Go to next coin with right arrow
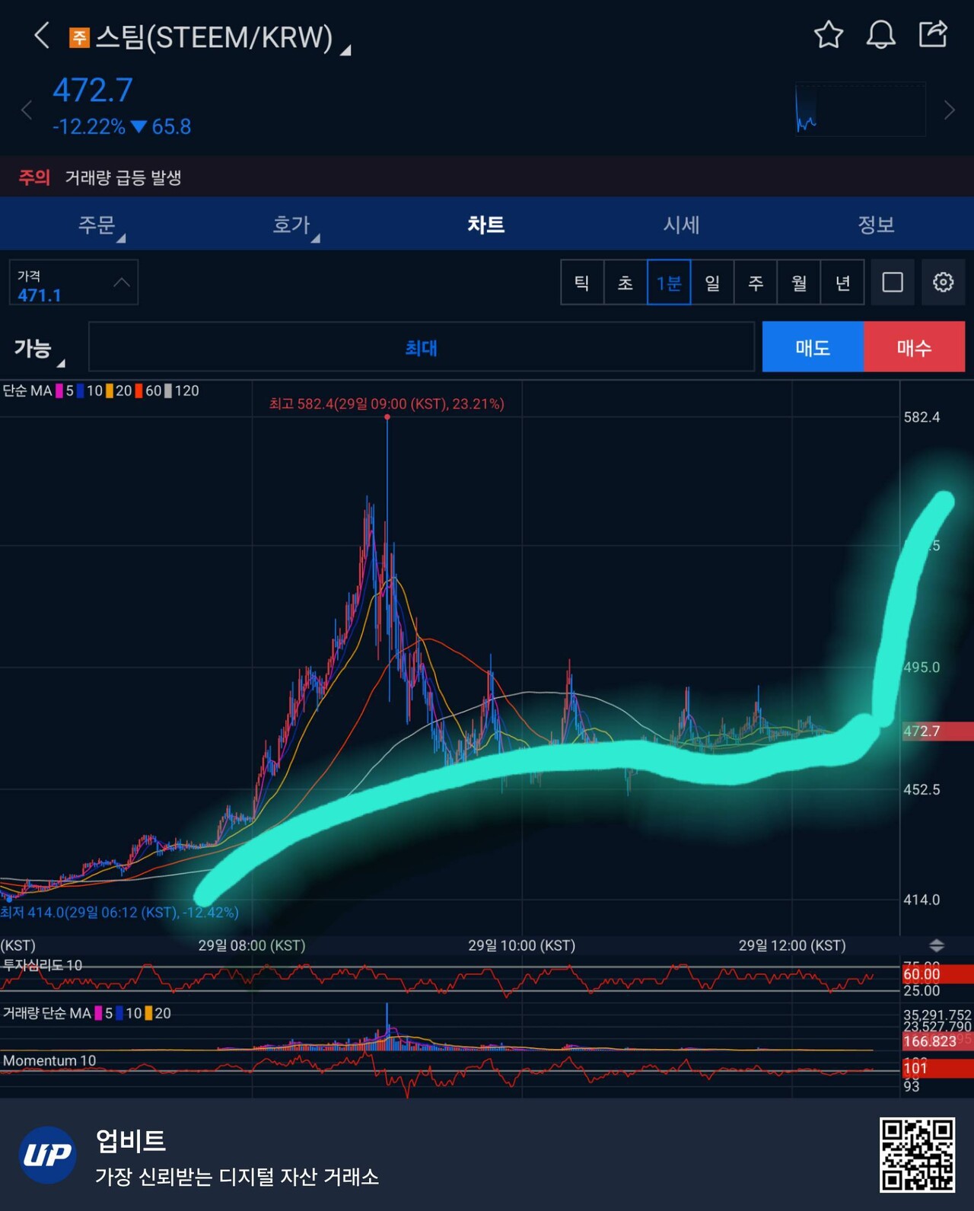 click(949, 110)
